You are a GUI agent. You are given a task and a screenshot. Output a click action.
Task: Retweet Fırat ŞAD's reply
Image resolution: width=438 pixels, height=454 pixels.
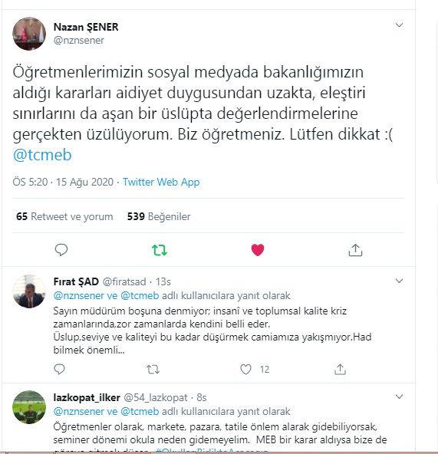point(153,370)
